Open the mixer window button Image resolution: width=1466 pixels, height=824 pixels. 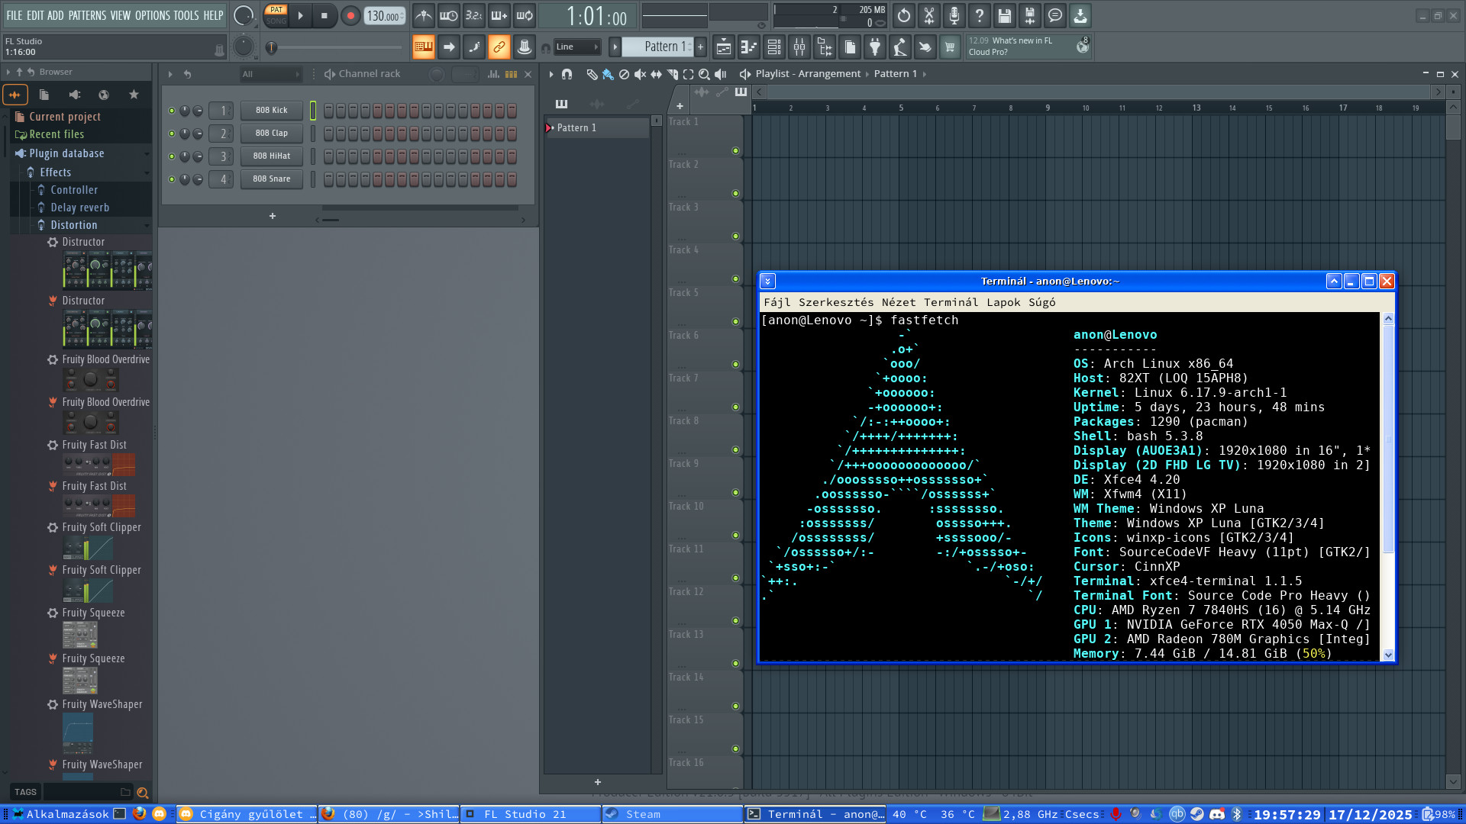[x=799, y=47]
